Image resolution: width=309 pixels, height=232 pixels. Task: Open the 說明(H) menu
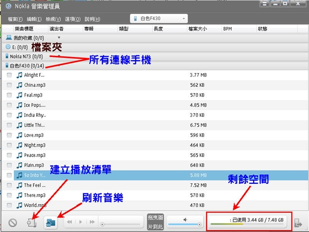coord(92,19)
